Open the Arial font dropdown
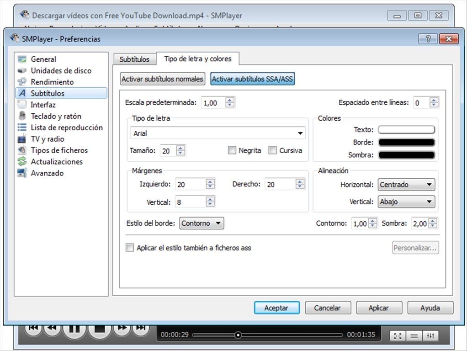 click(x=218, y=133)
